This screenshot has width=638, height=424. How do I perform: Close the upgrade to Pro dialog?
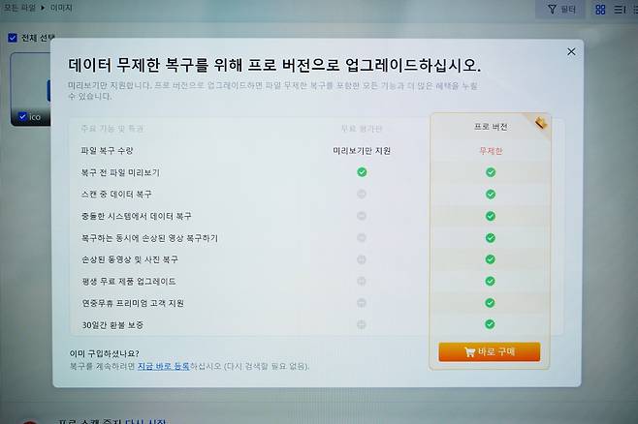pyautogui.click(x=571, y=51)
